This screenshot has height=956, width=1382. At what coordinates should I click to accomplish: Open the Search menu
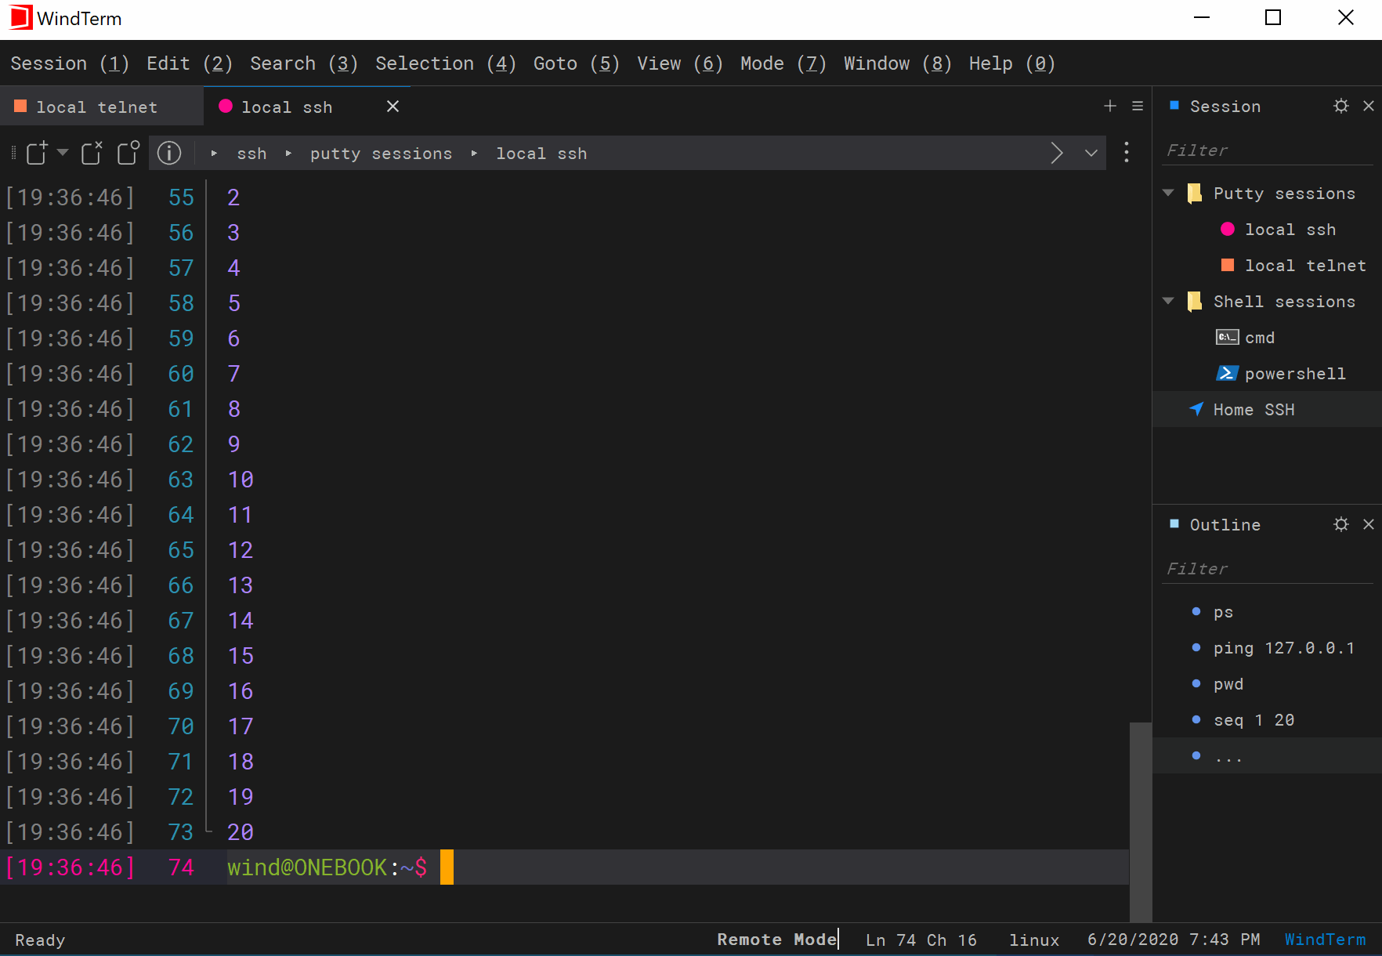[302, 63]
